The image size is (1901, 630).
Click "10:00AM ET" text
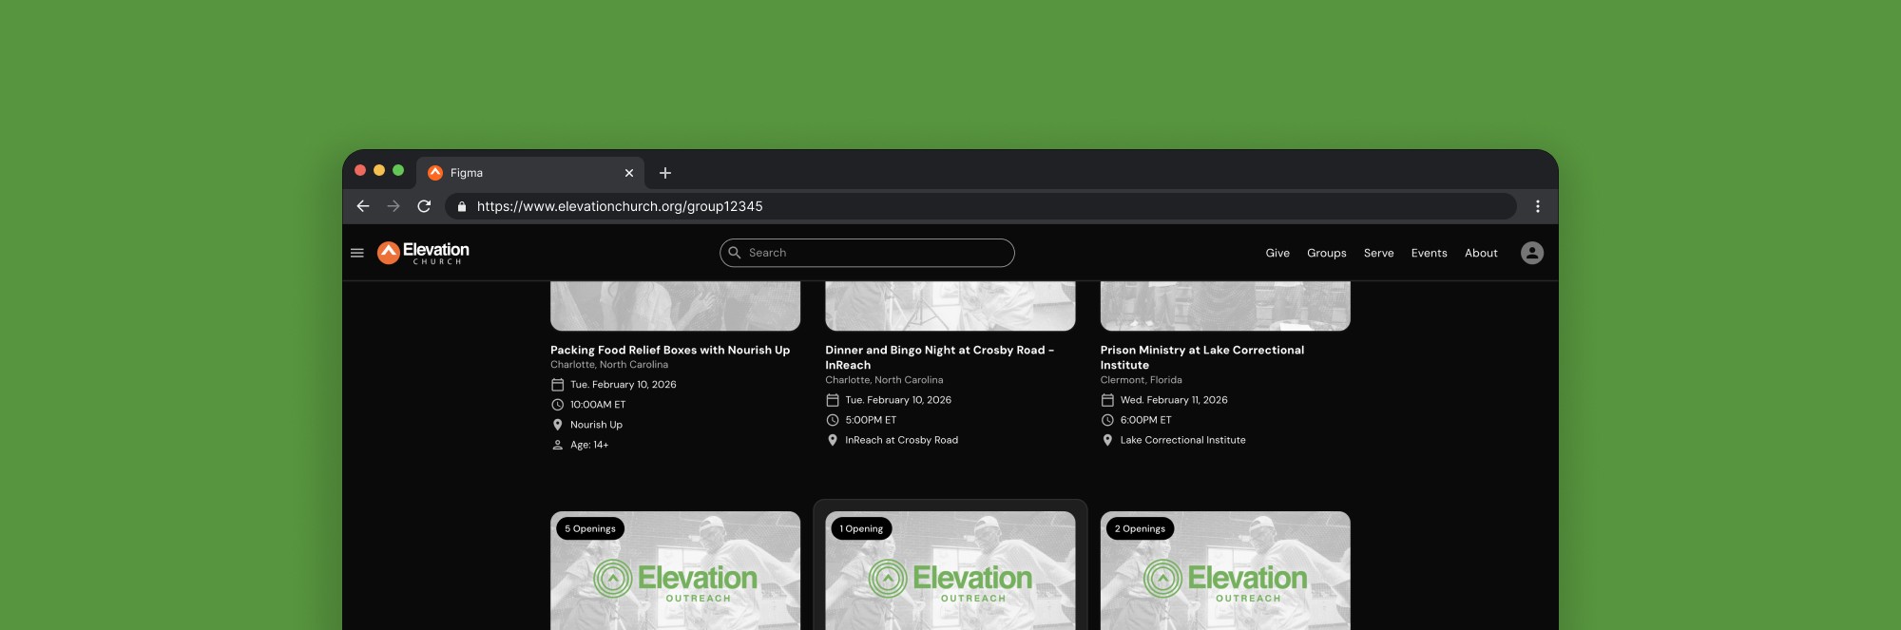[x=598, y=405]
